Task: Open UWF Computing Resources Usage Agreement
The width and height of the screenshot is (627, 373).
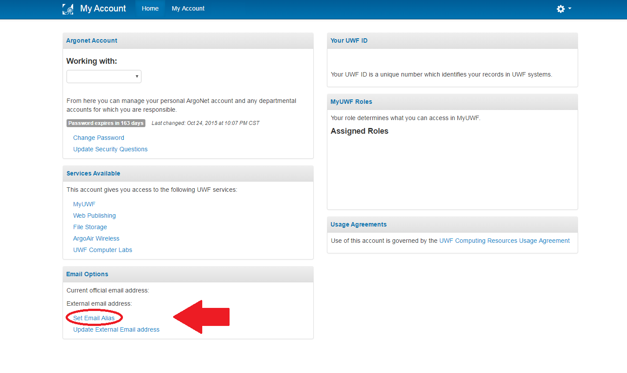Action: pos(505,241)
